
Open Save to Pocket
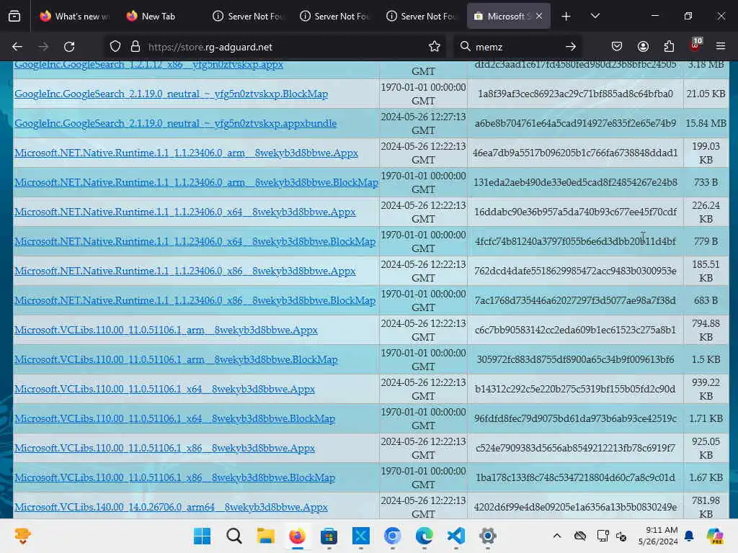pos(617,46)
